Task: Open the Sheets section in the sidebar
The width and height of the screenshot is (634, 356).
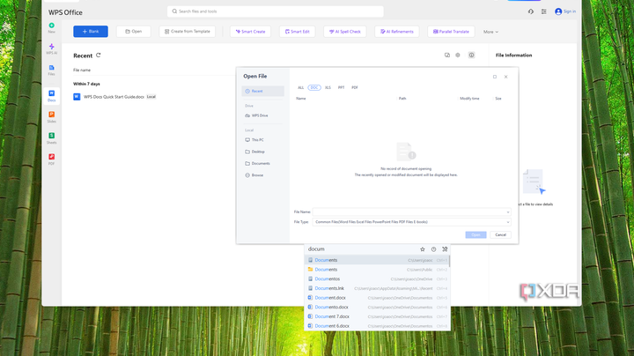Action: pyautogui.click(x=52, y=137)
